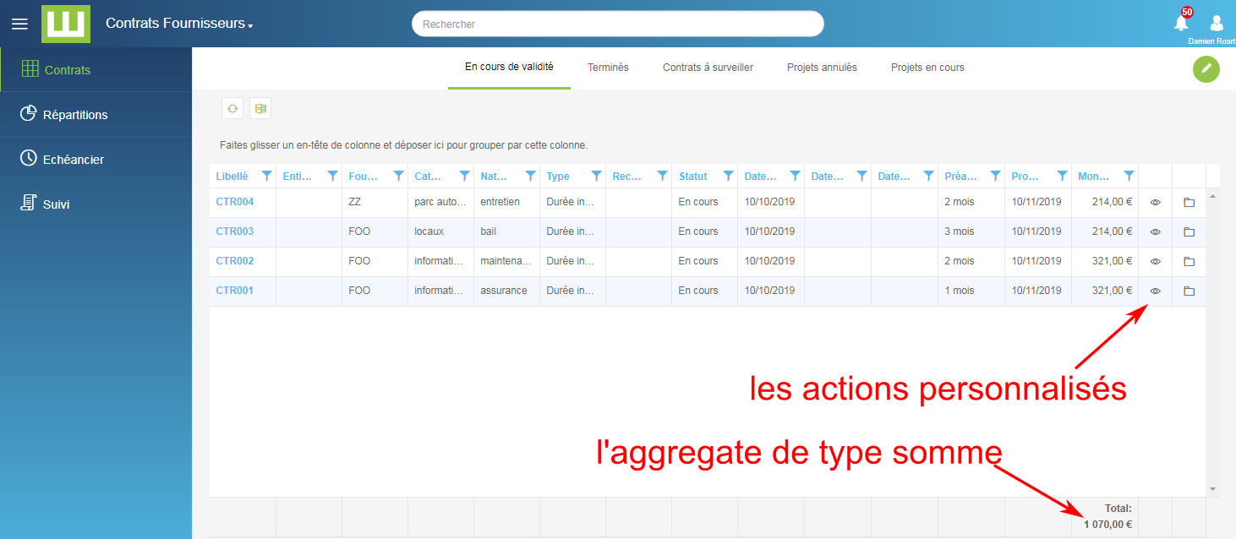Click the refresh grid icon

click(x=232, y=108)
